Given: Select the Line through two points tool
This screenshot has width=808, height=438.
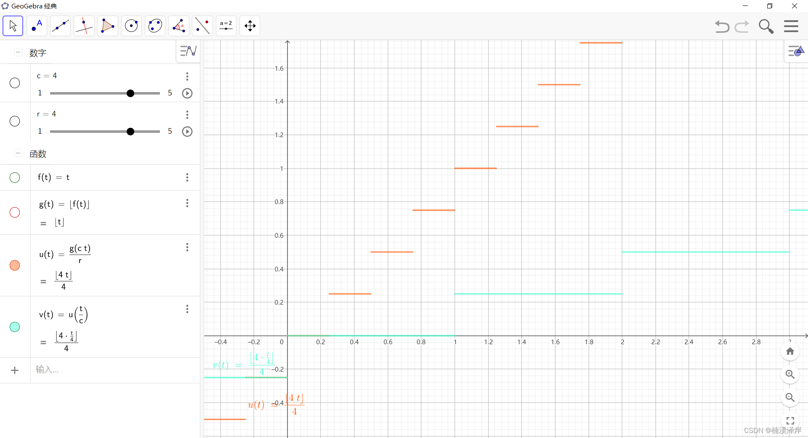Looking at the screenshot, I should coord(60,26).
